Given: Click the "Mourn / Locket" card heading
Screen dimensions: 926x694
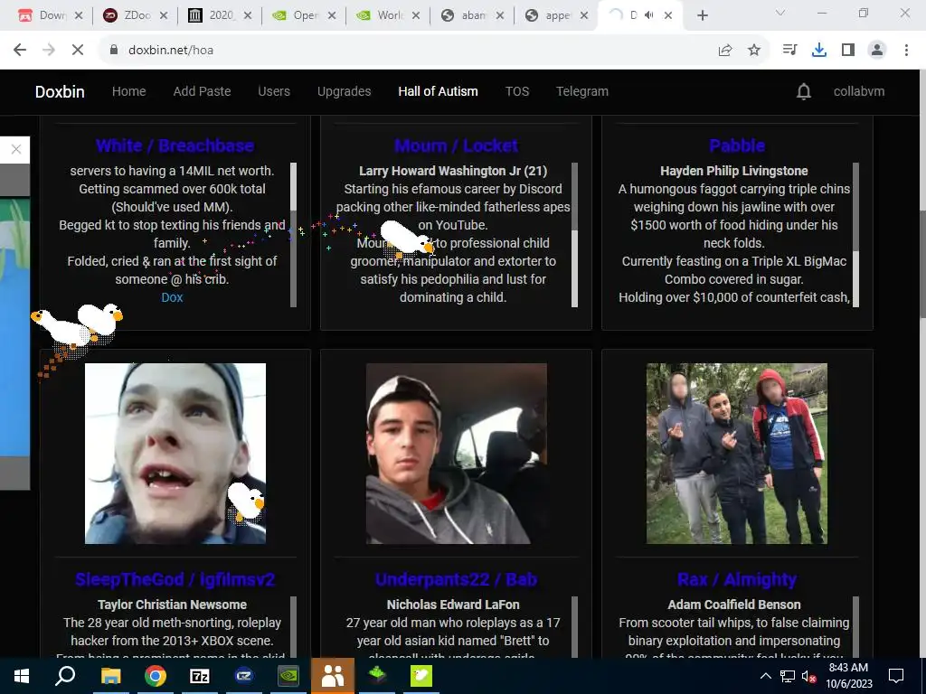Looking at the screenshot, I should [456, 145].
